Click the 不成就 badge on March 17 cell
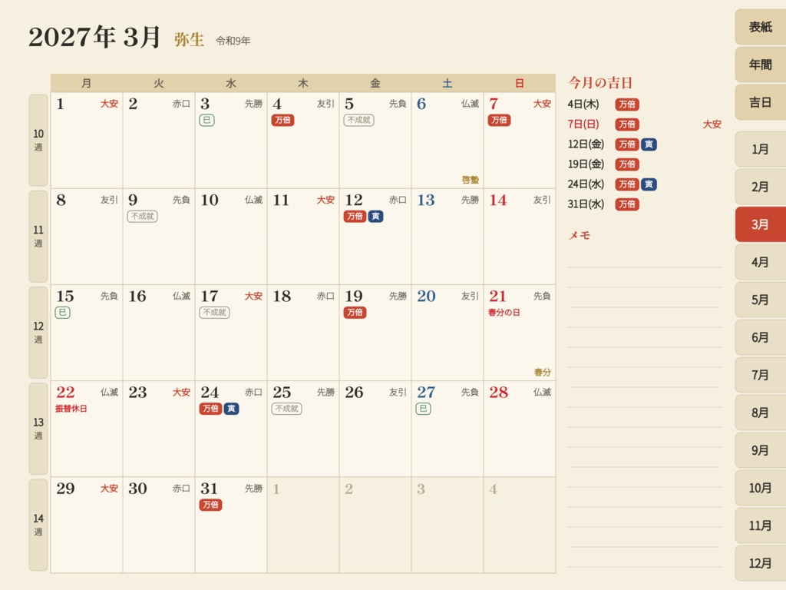Screen dimensions: 786x590 coord(215,313)
